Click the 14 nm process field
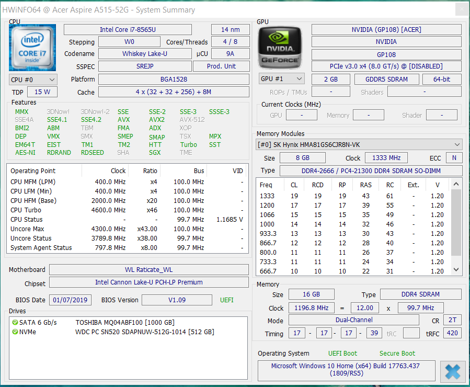This screenshot has height=387, width=470. click(x=231, y=30)
